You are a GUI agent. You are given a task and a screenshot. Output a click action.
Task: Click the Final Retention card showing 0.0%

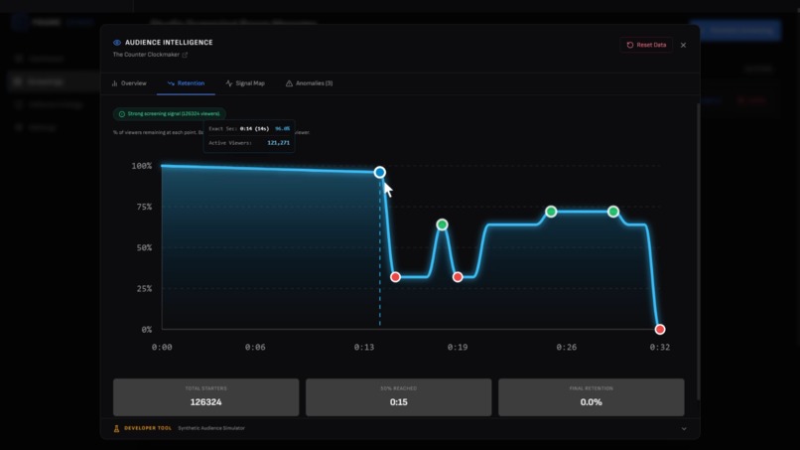point(592,397)
